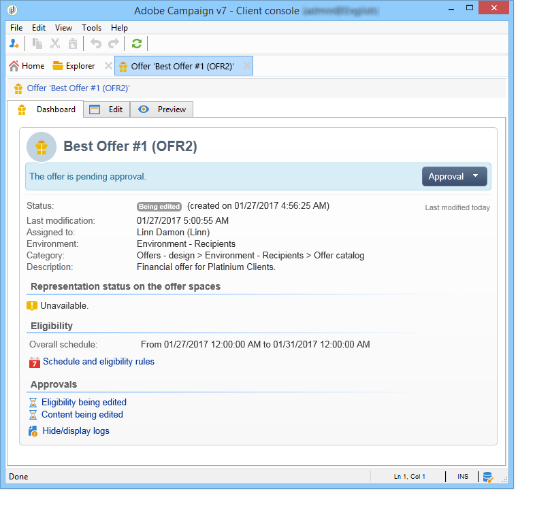Maximize the client console window
This screenshot has width=535, height=508.
470,8
